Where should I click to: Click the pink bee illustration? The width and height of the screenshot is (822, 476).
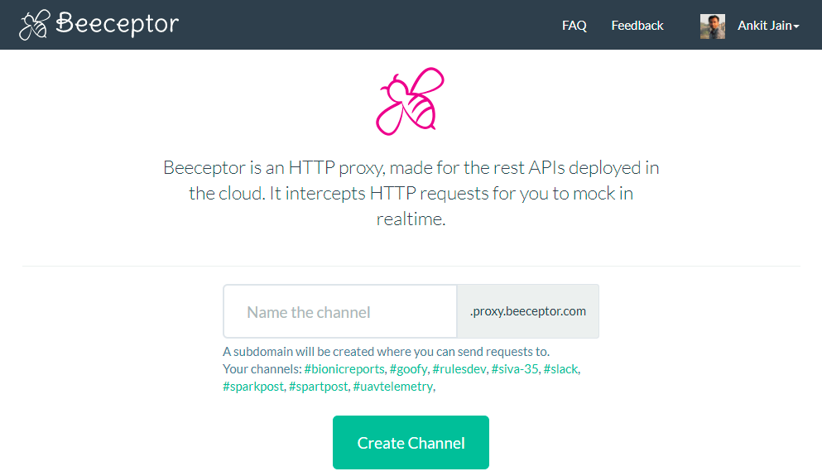(x=410, y=101)
